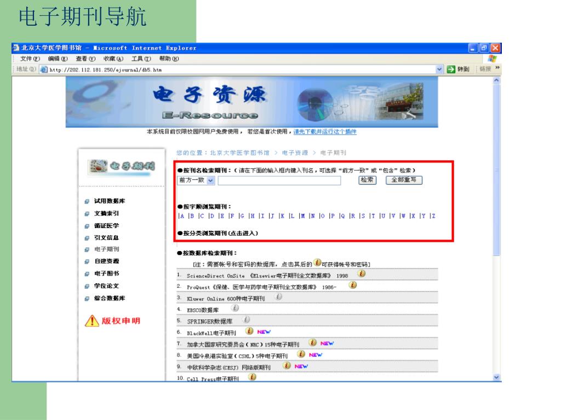Click the E-Resource header banner
561x420 pixels.
(x=251, y=102)
